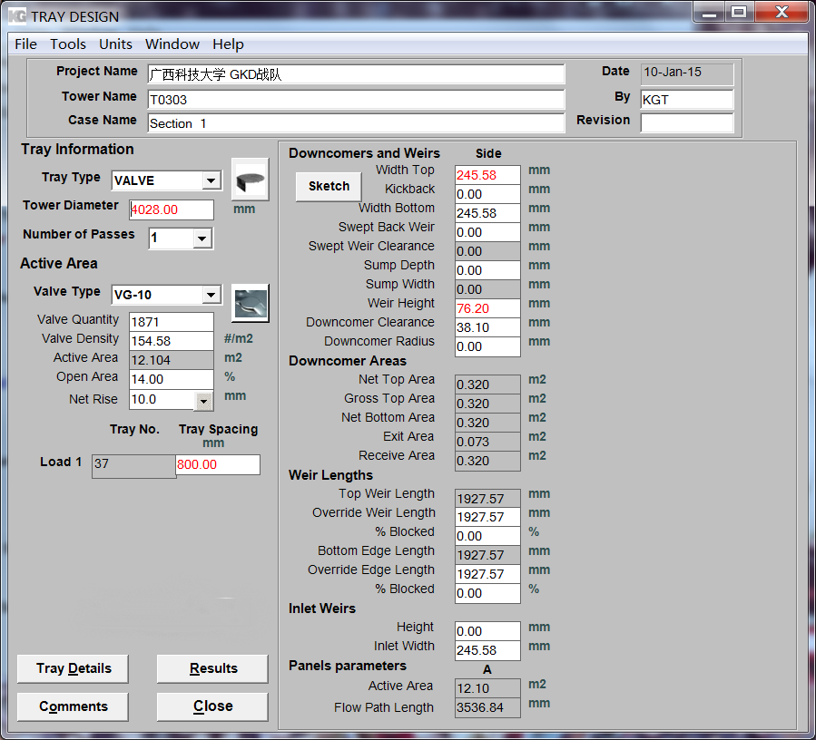Screen dimensions: 816x740
Task: Click the Tower Diameter field
Action: pos(172,209)
